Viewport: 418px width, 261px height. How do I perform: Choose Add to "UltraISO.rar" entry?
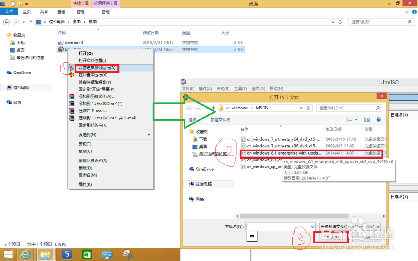point(100,104)
